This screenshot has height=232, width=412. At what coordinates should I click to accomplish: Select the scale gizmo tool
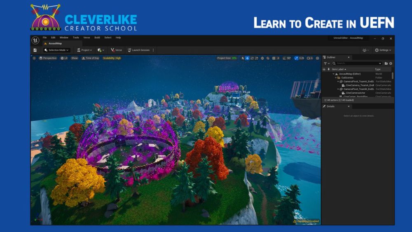(x=256, y=58)
